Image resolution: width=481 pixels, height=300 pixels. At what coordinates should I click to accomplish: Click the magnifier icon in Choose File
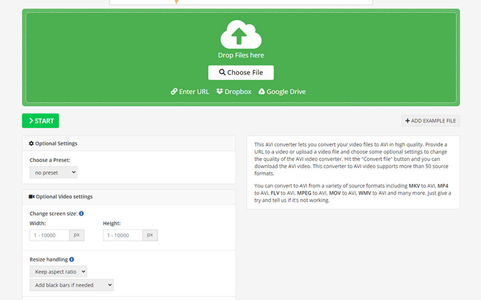tap(222, 73)
